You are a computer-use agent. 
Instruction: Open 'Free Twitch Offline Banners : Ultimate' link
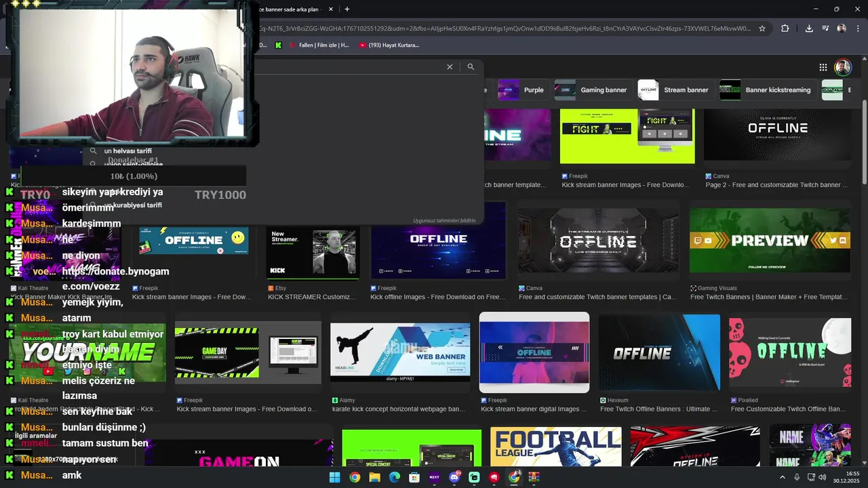(x=658, y=409)
